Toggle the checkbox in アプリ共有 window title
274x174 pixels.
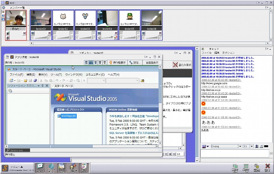[x=12, y=57]
